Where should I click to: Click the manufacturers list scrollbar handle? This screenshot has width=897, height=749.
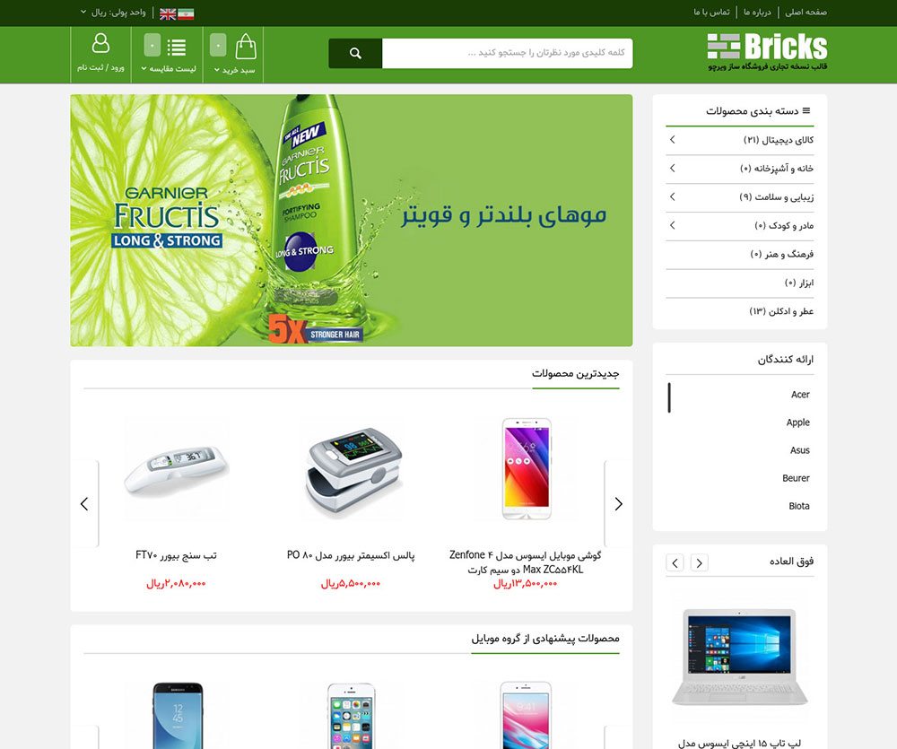click(x=669, y=397)
